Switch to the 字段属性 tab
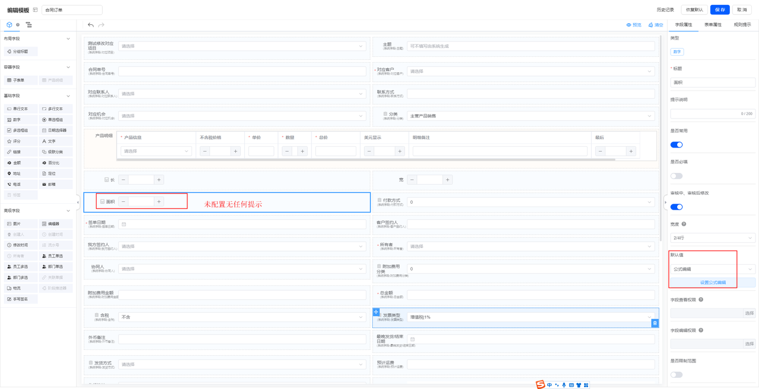Viewport: 759px width, 389px height. [684, 25]
